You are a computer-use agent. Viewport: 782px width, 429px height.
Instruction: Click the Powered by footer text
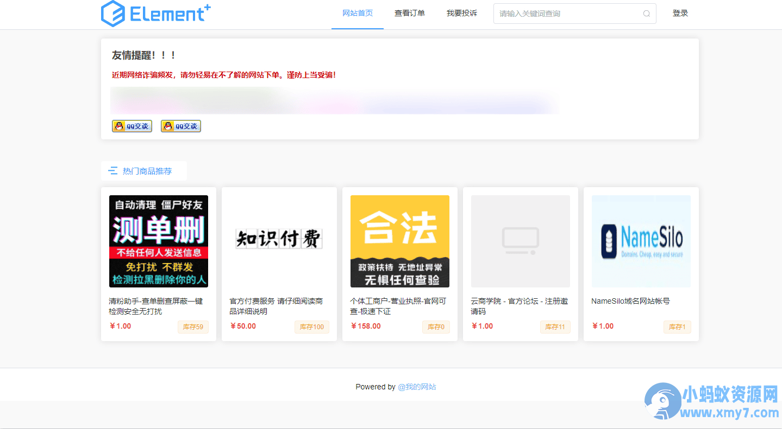tap(376, 387)
